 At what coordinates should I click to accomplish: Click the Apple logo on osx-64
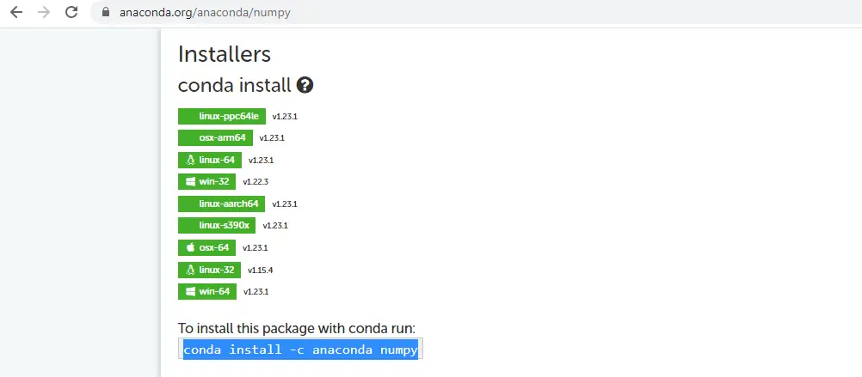[x=191, y=247]
